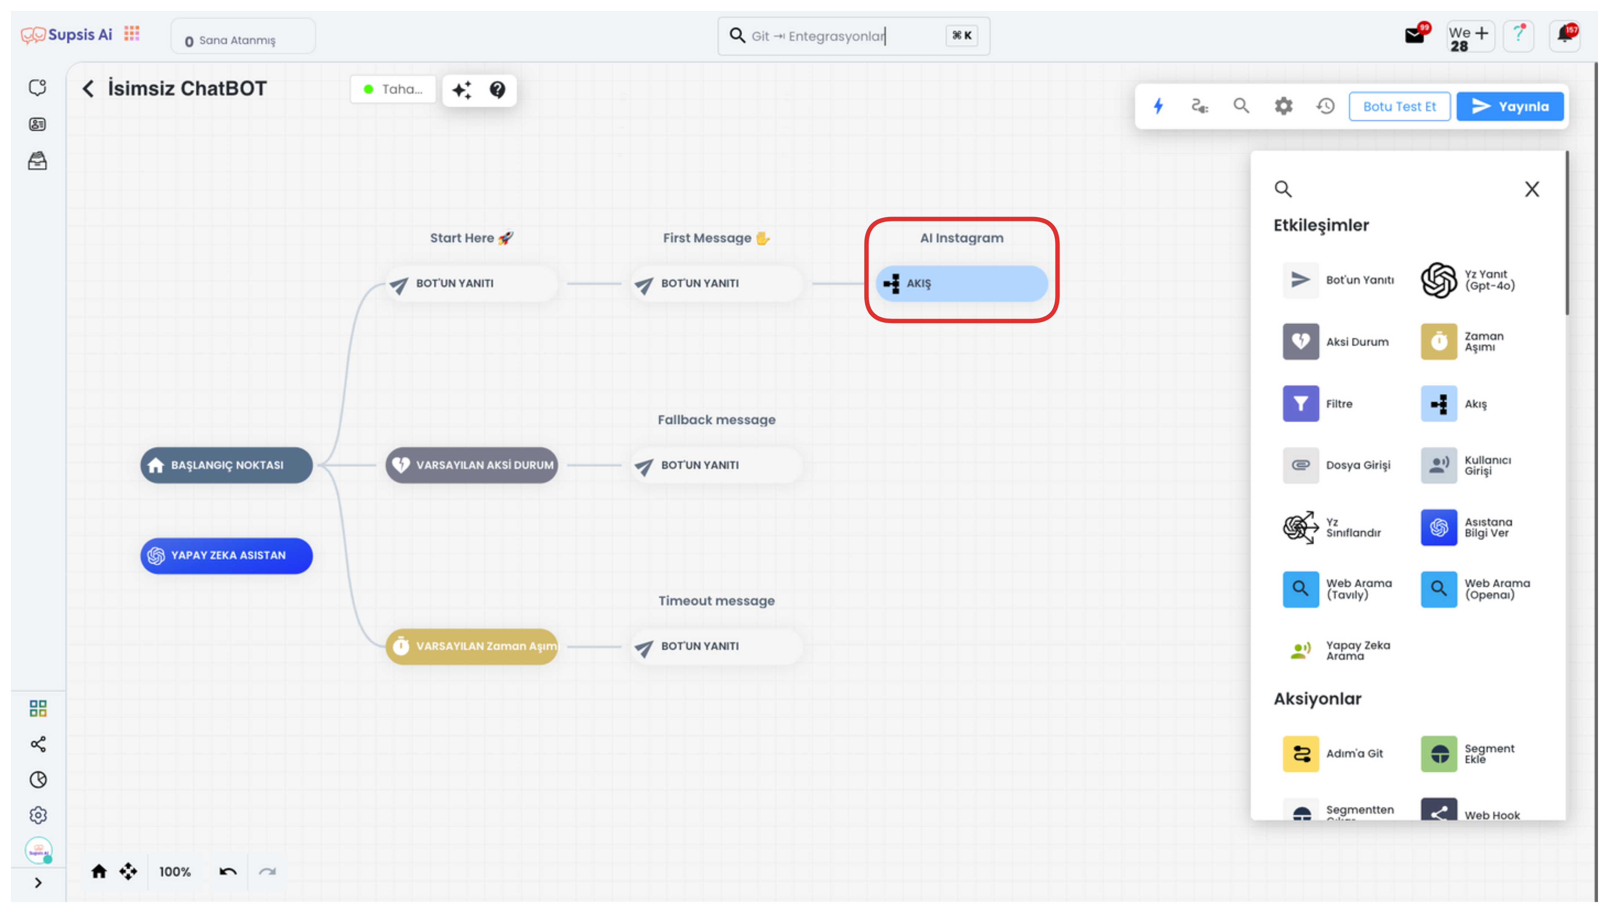Click the flow connection toolbar icon
This screenshot has width=1609, height=913.
tap(1199, 106)
